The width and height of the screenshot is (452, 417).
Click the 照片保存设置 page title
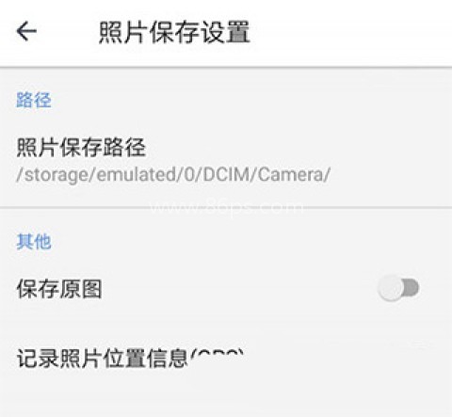pyautogui.click(x=174, y=31)
